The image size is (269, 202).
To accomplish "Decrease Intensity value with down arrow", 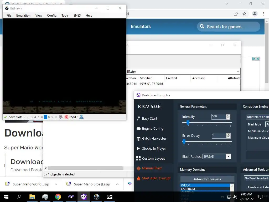I will tap(228, 118).
